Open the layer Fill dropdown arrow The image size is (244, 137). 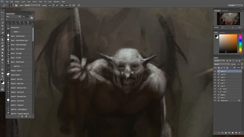coord(242,68)
